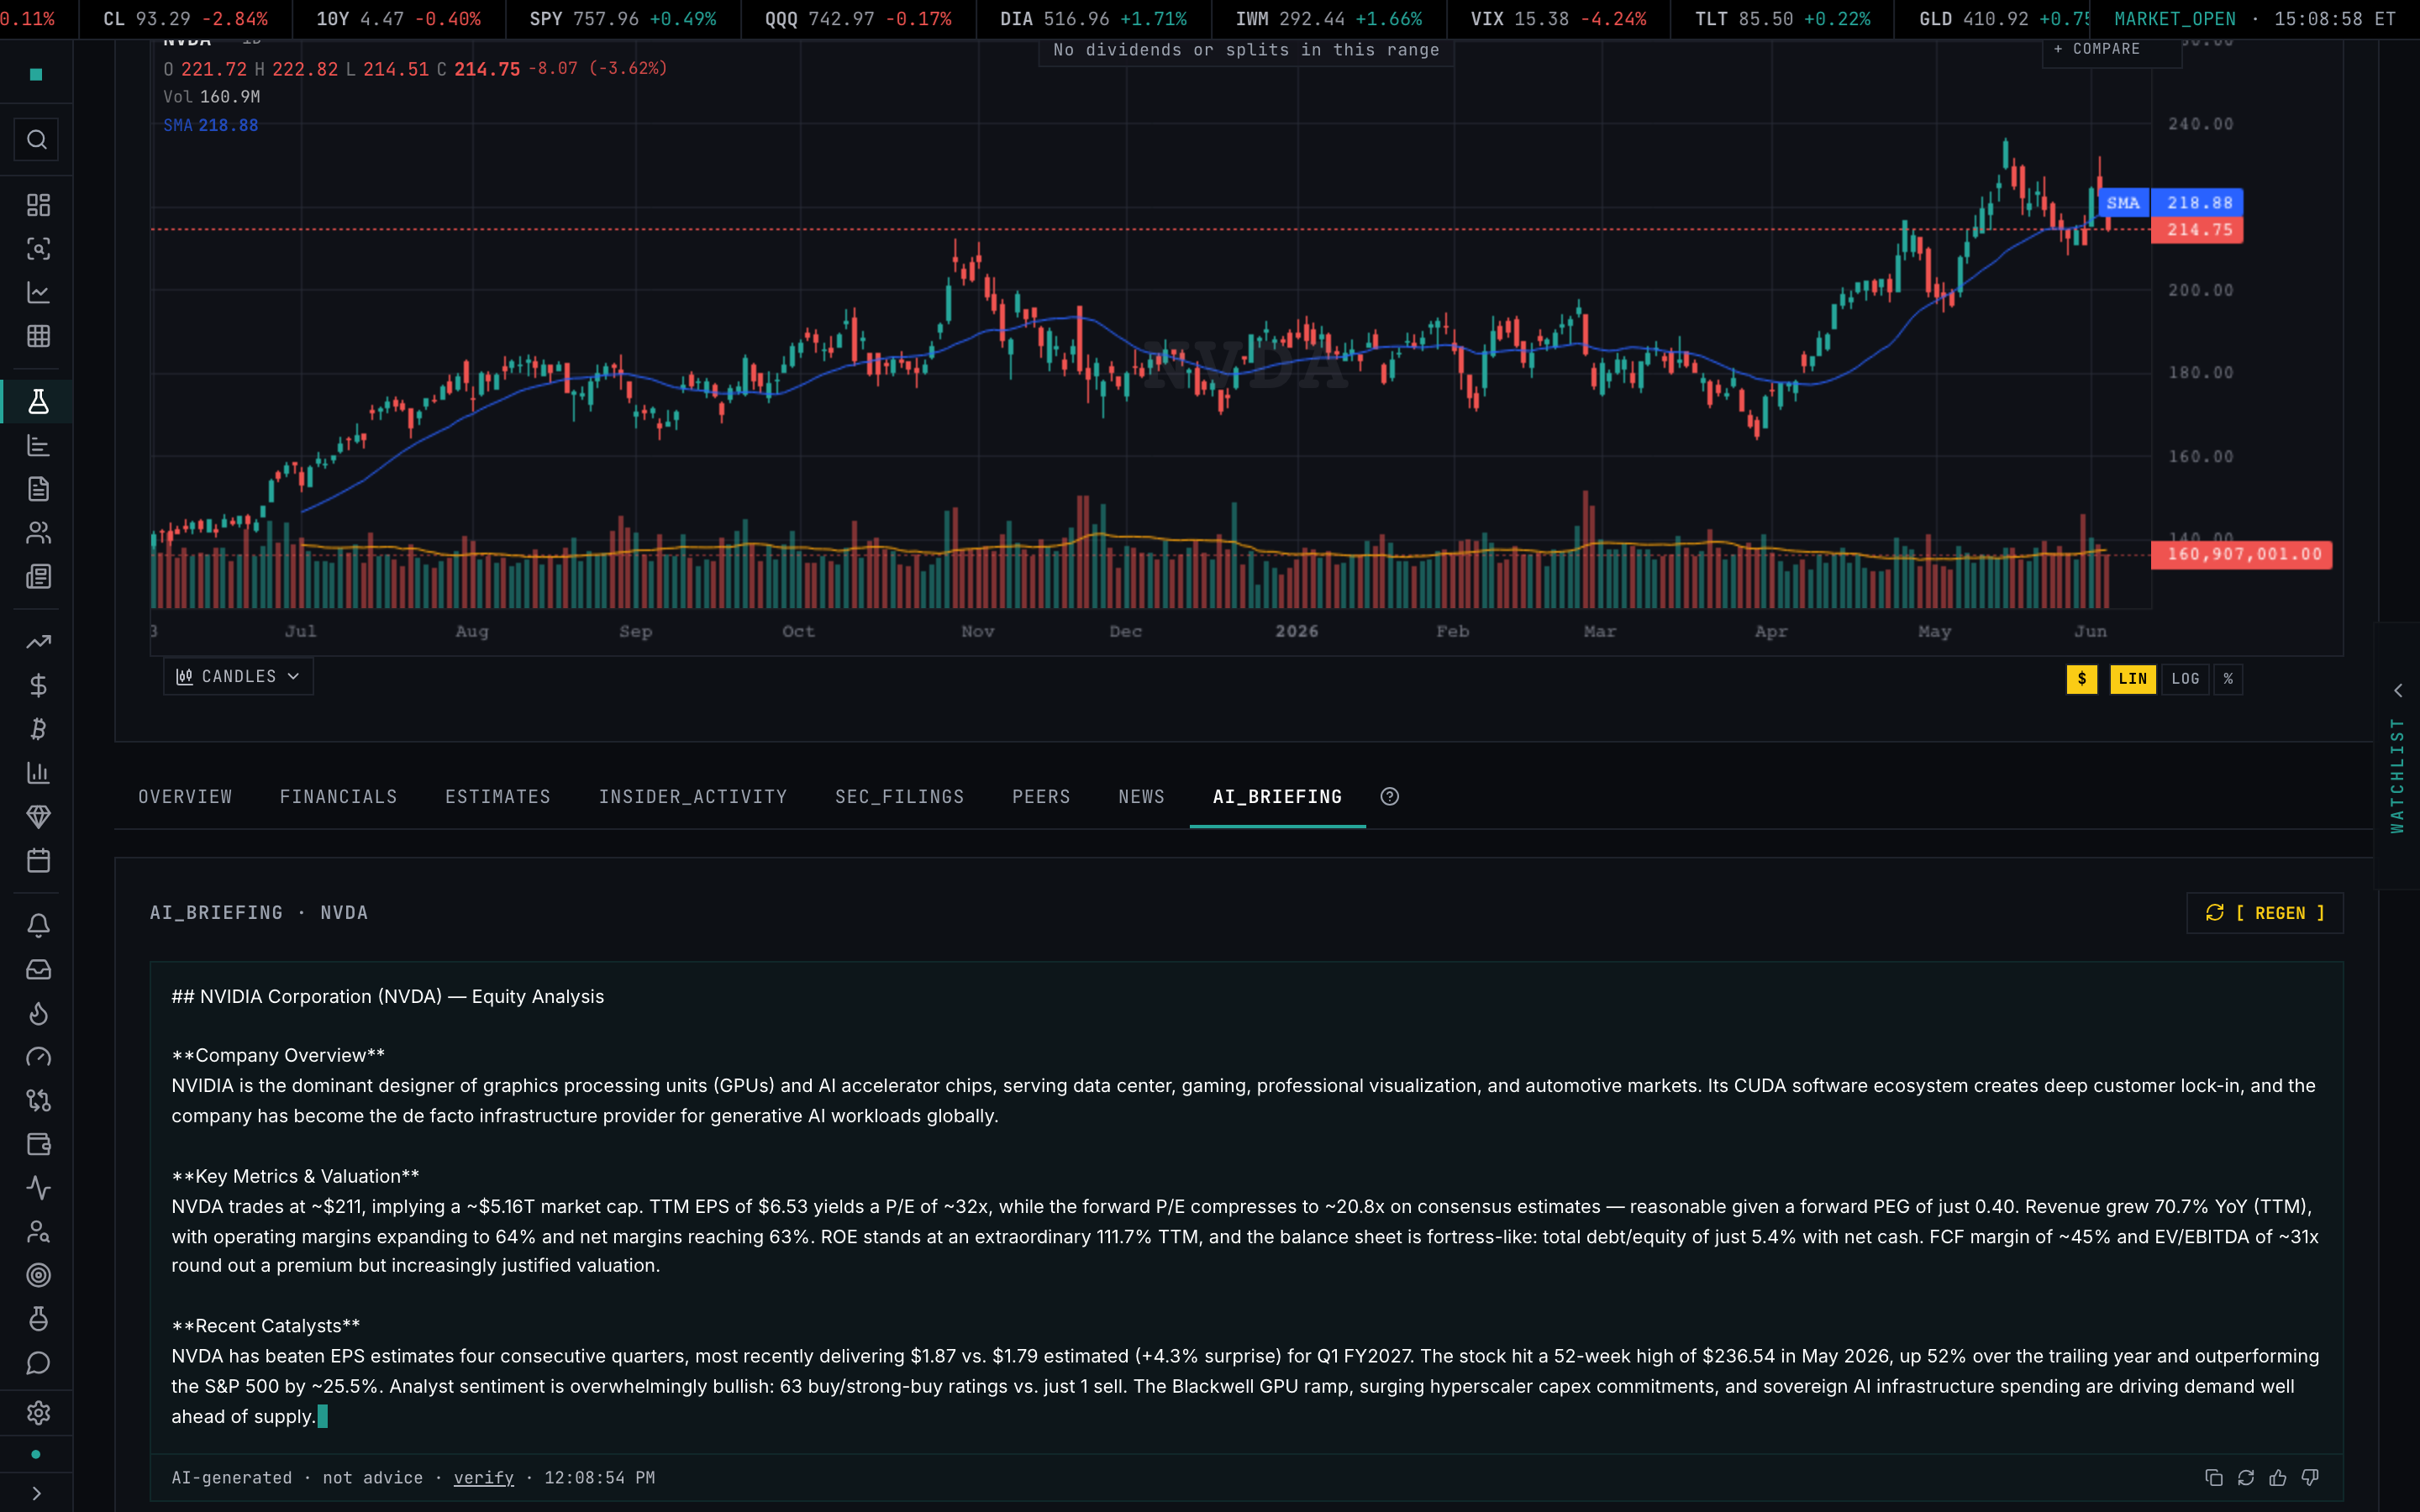Viewport: 2420px width, 1512px height.
Task: Open the horizontal bar chart icon
Action: click(x=38, y=446)
